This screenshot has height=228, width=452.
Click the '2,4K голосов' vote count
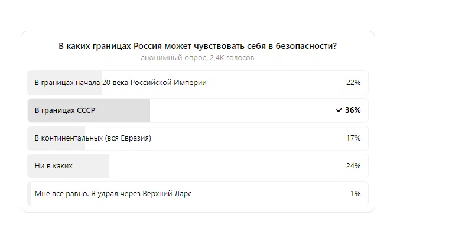tap(232, 58)
